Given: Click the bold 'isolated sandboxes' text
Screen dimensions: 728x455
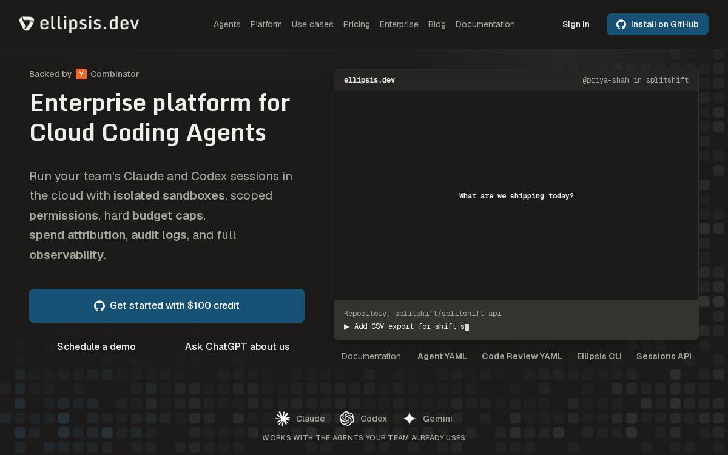Looking at the screenshot, I should coord(169,195).
